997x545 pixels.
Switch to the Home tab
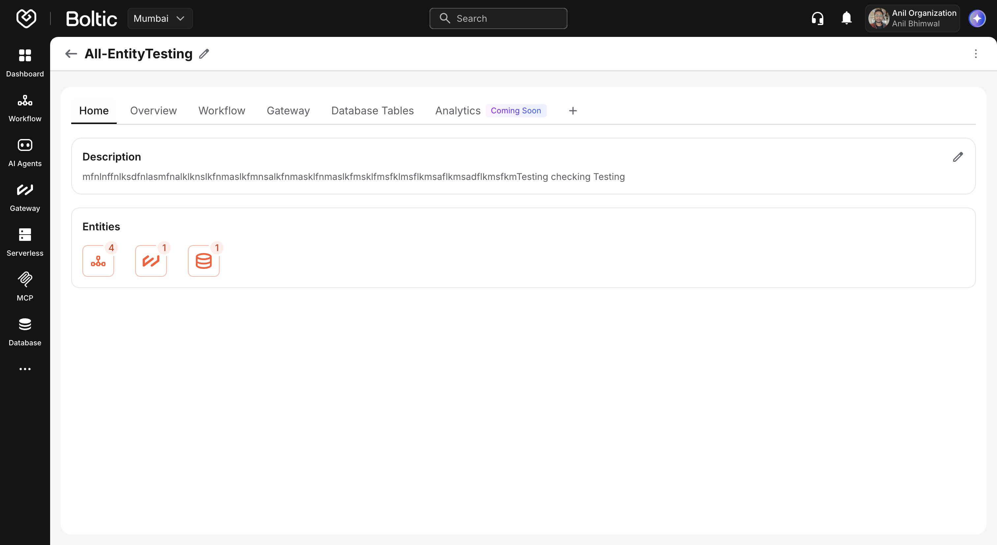(94, 111)
